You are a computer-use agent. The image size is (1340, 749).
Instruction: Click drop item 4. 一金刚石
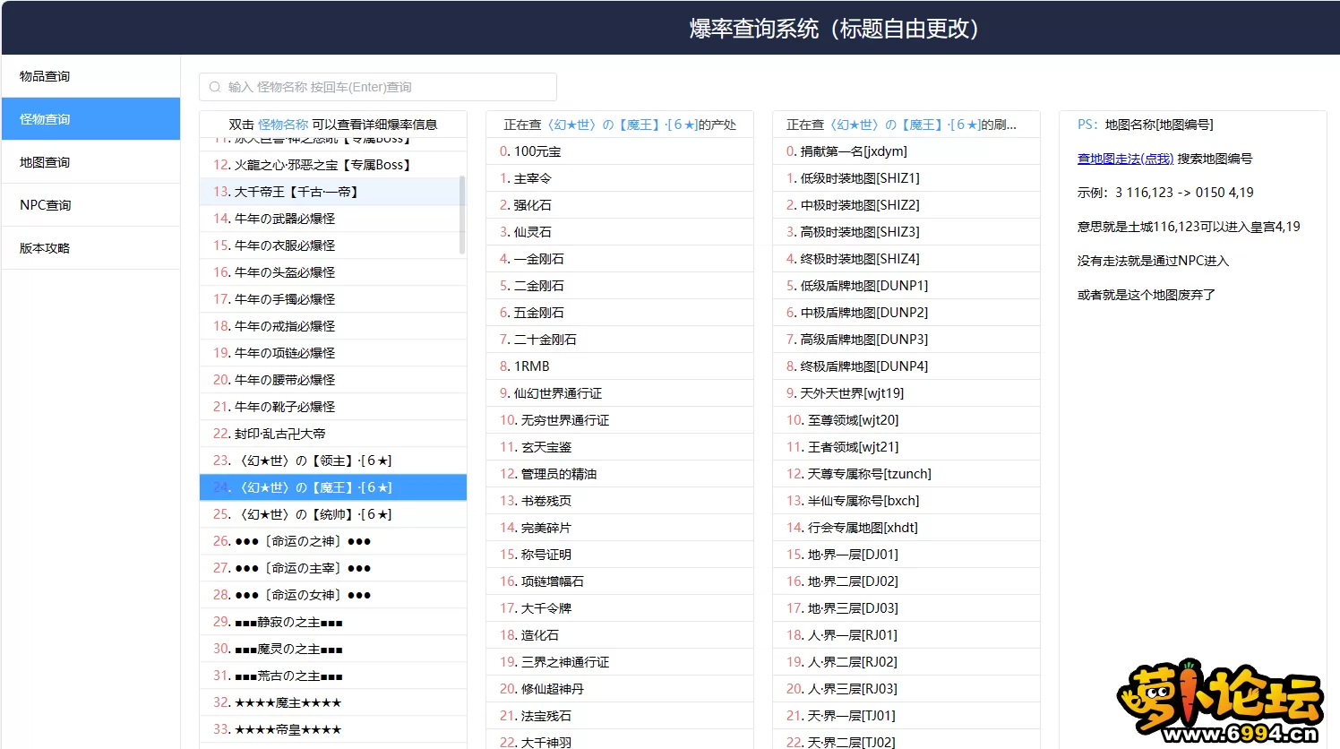click(620, 259)
